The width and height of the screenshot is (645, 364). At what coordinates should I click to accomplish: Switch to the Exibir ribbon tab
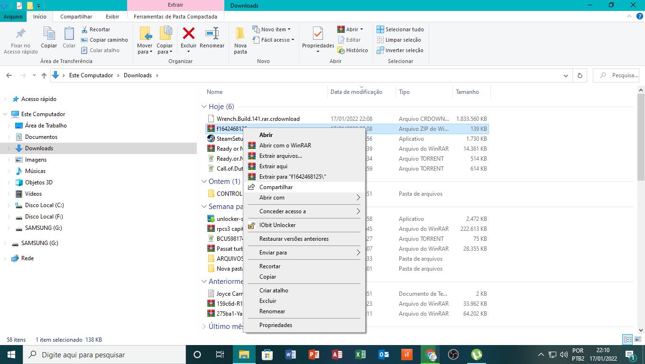pos(112,17)
